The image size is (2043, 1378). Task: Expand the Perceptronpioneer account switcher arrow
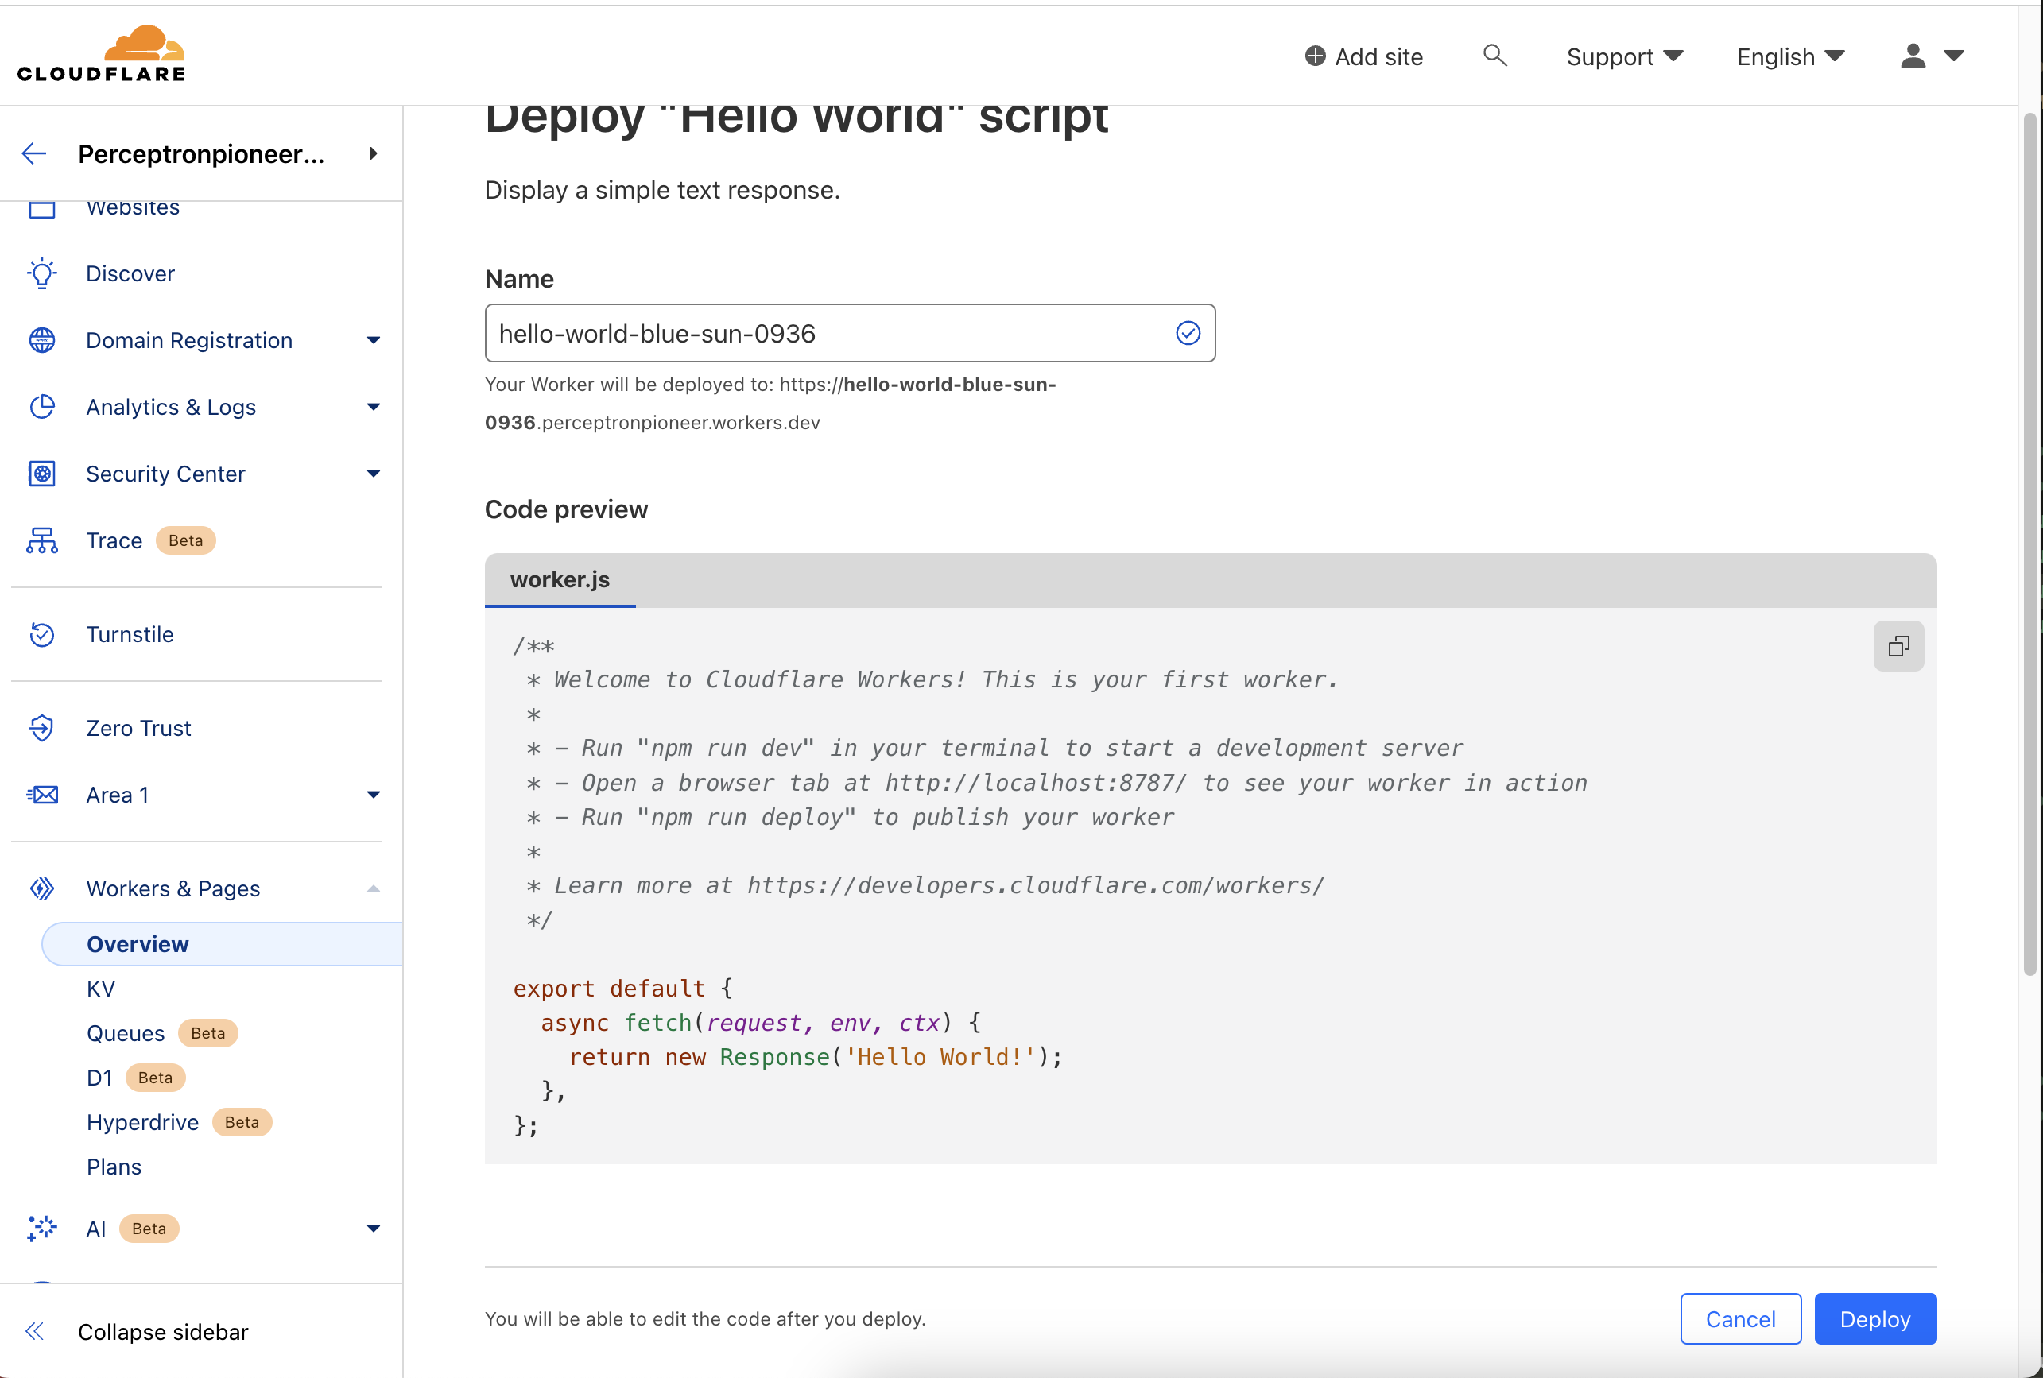pyautogui.click(x=373, y=154)
